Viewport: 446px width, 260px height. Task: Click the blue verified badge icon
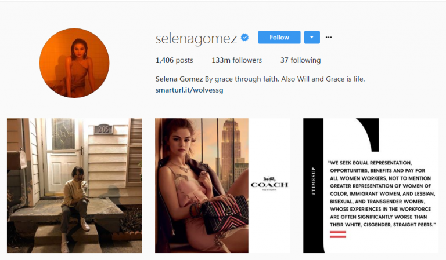tap(244, 38)
